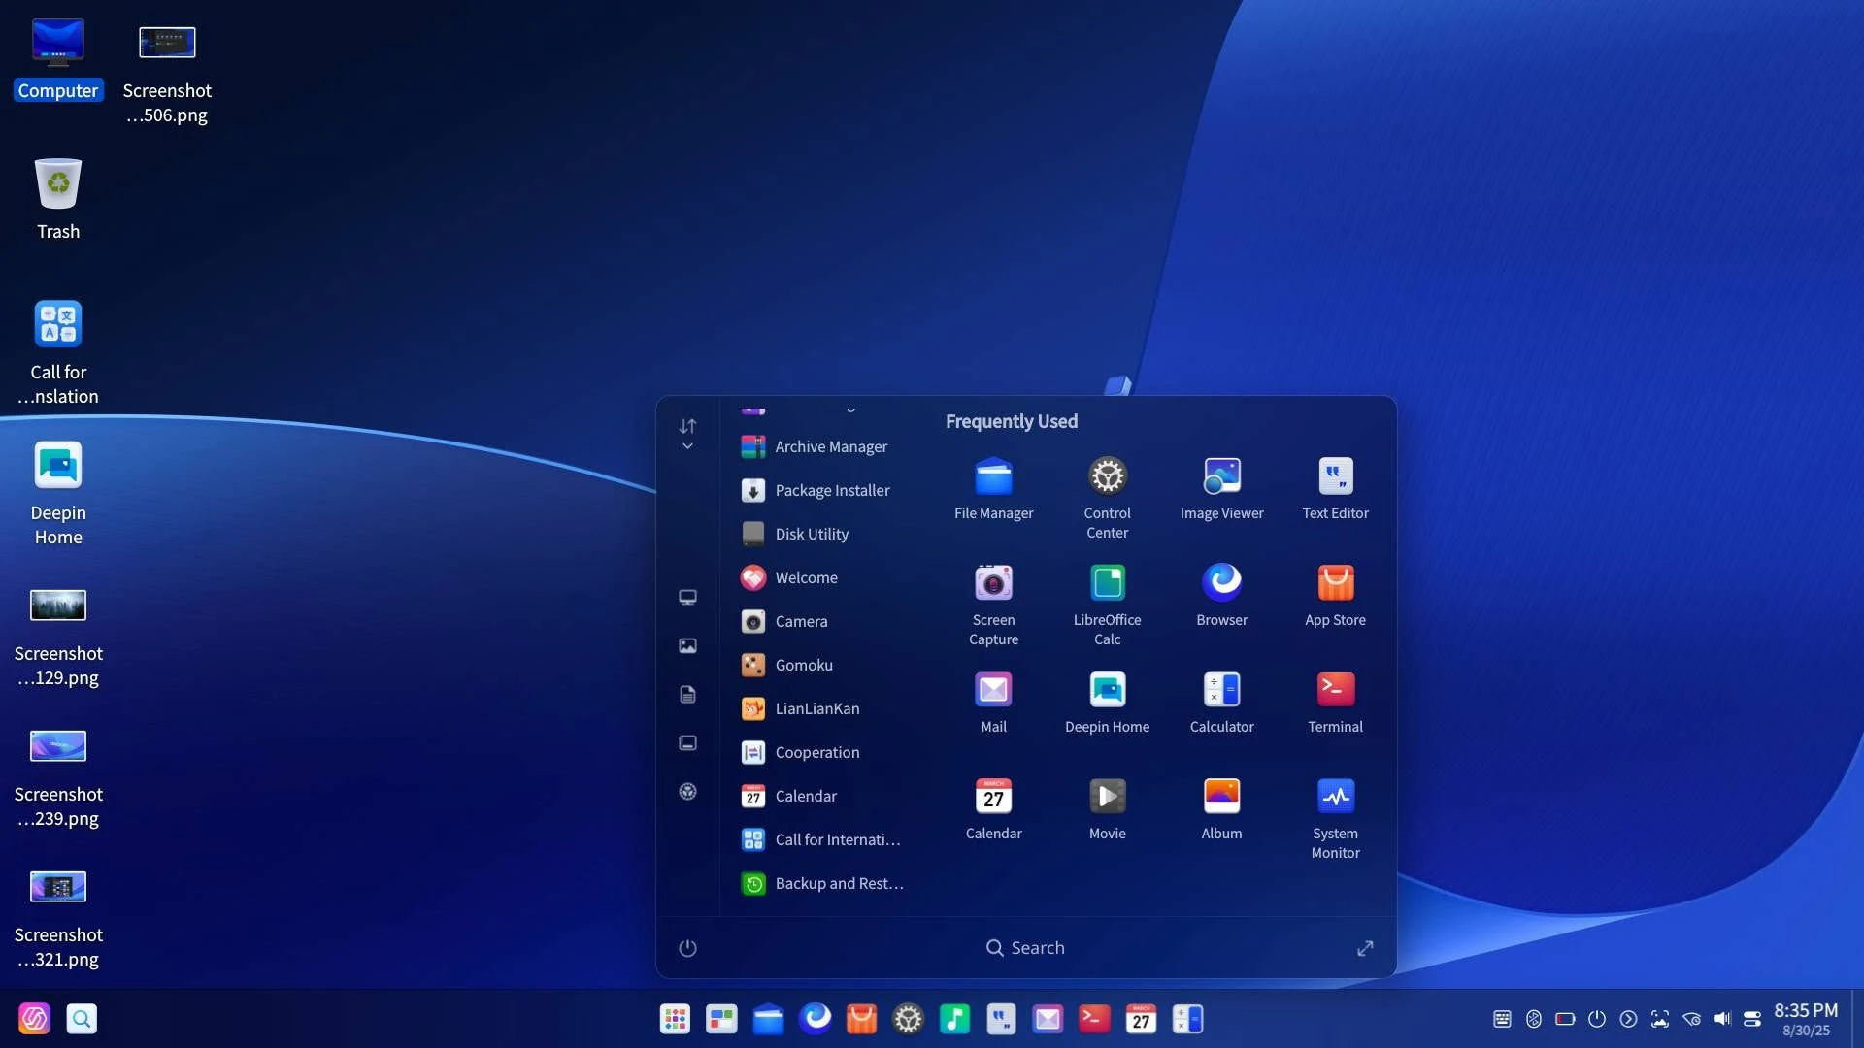Switch launcher to fullscreen mode
The image size is (1864, 1048).
tap(1365, 948)
